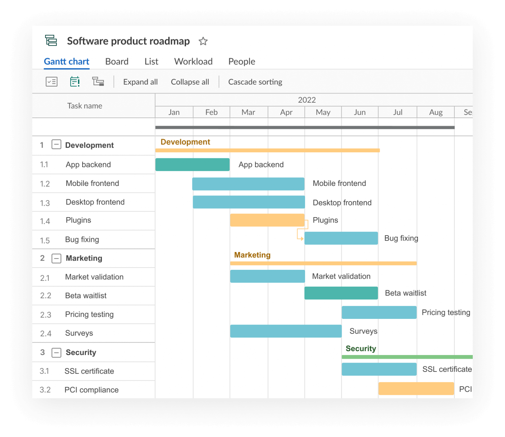Screen dimensions: 505x437
Task: Open the Workload view
Action: coord(193,62)
